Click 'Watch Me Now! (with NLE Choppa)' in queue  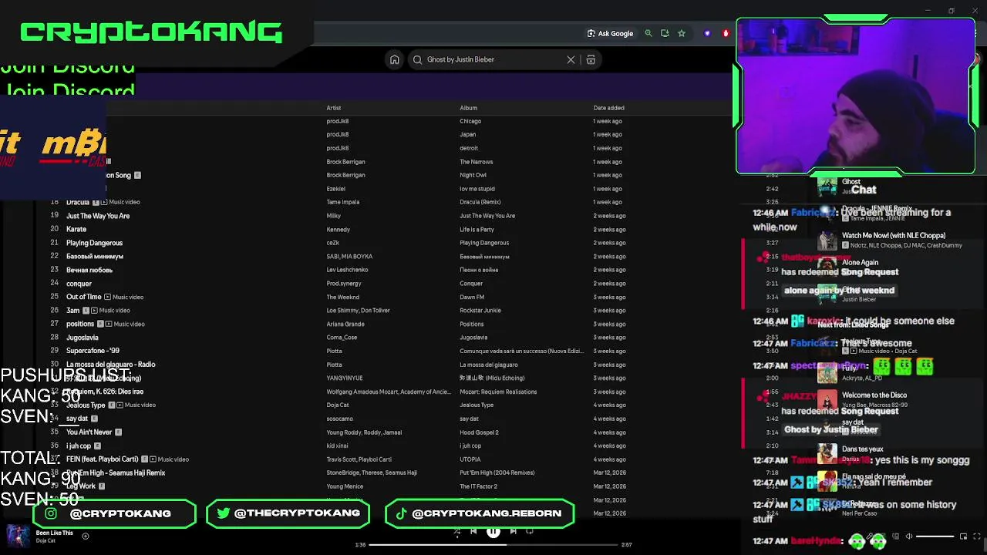coord(894,236)
